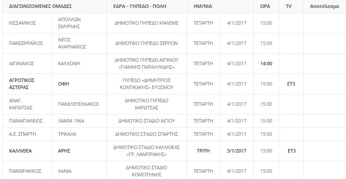This screenshot has width=346, height=179.
Task: Click ET3 in the ΟΦΗ match row
Action: tap(291, 84)
